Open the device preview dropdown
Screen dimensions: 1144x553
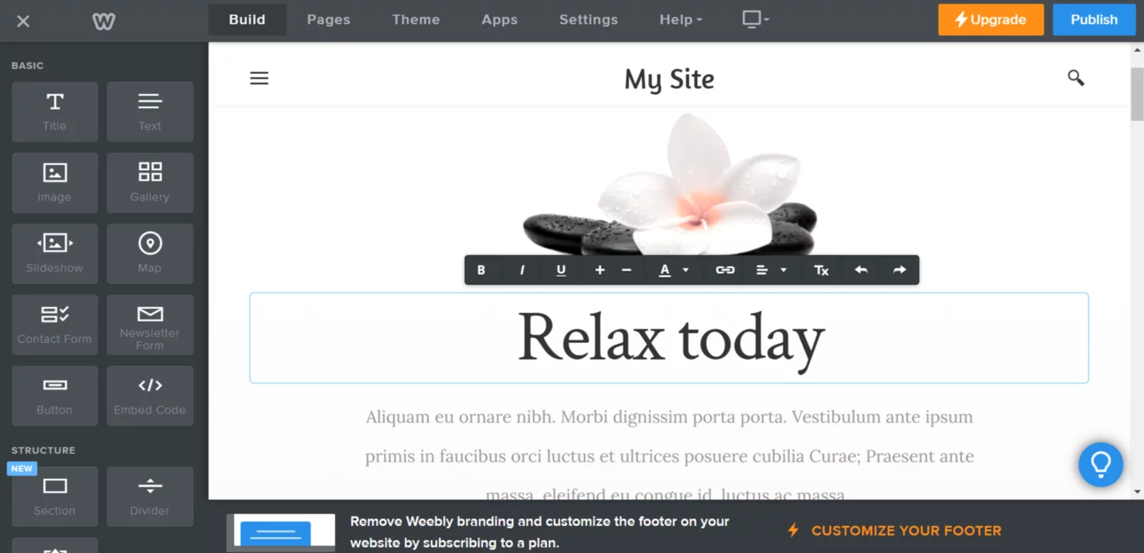[753, 19]
